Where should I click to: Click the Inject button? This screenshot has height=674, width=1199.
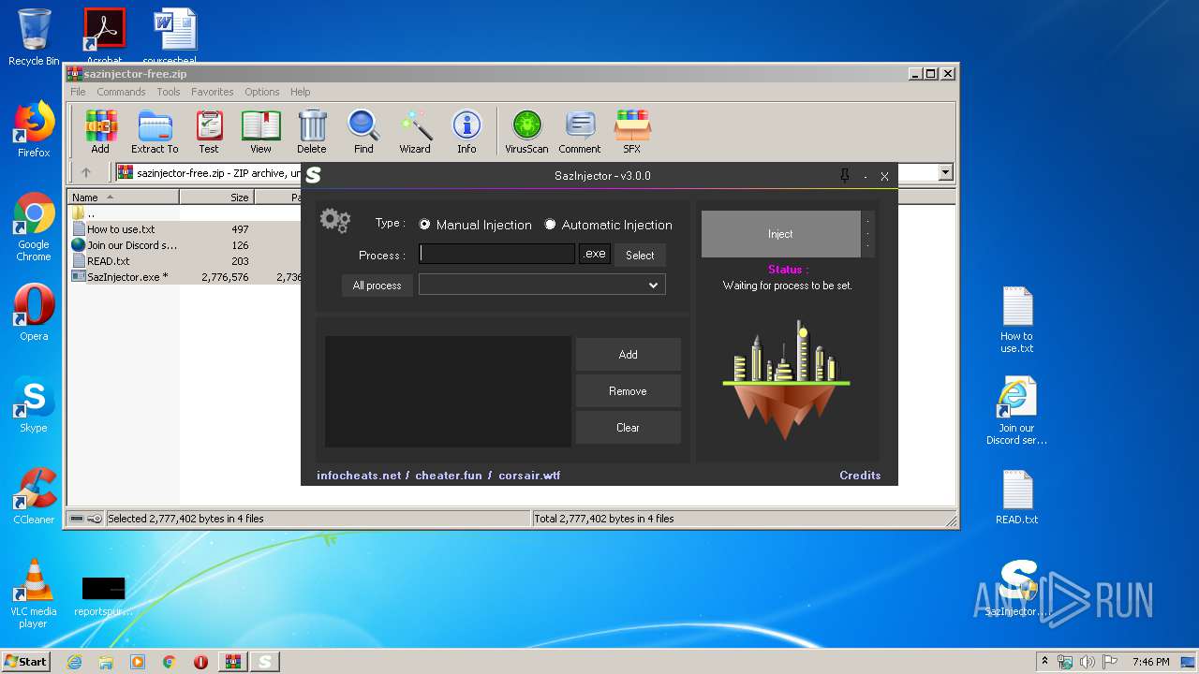coord(780,234)
